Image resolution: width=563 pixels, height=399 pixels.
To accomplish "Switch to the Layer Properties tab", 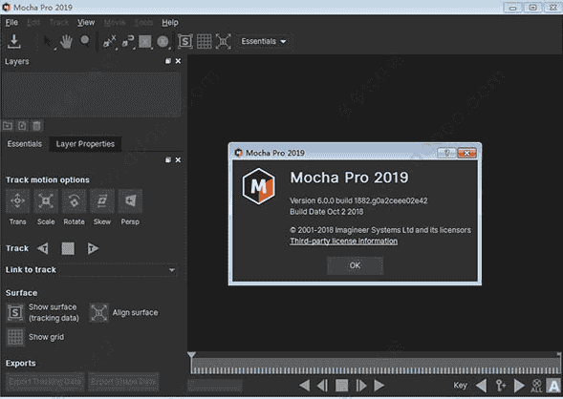I will pos(85,144).
